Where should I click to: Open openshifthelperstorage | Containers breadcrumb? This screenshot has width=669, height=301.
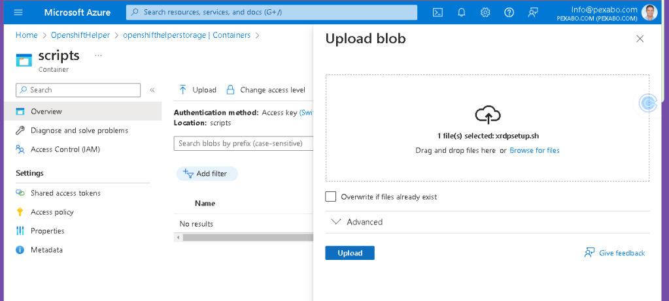[186, 35]
